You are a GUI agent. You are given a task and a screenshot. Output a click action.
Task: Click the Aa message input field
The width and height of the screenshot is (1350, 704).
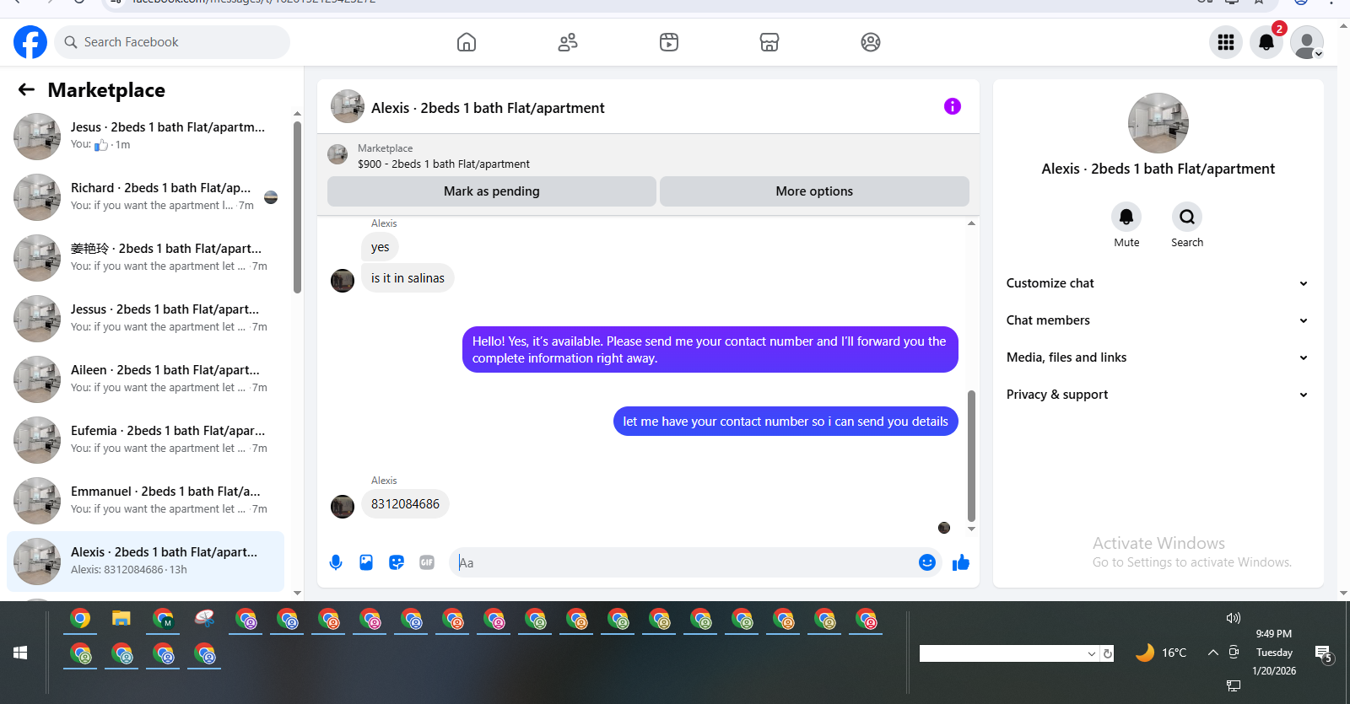(x=683, y=562)
